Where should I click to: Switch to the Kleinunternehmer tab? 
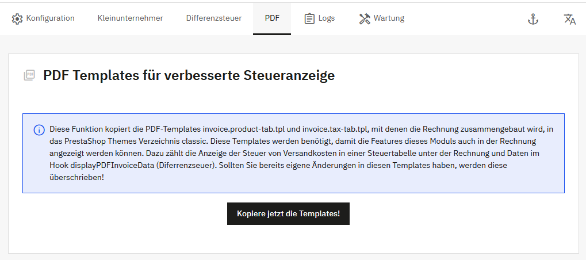[x=130, y=18]
